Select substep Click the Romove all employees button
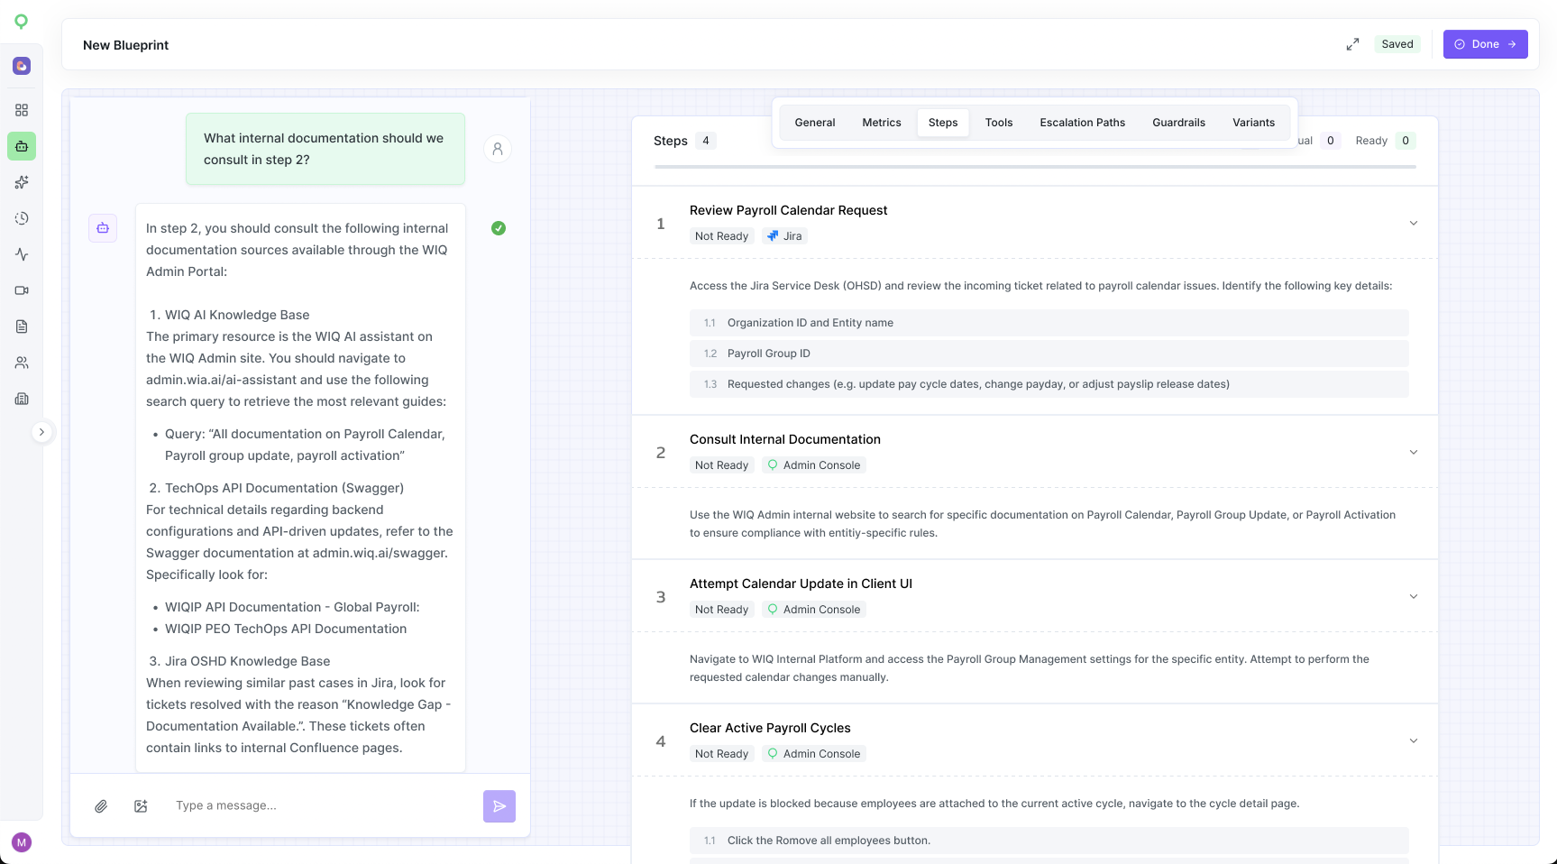 1049,841
